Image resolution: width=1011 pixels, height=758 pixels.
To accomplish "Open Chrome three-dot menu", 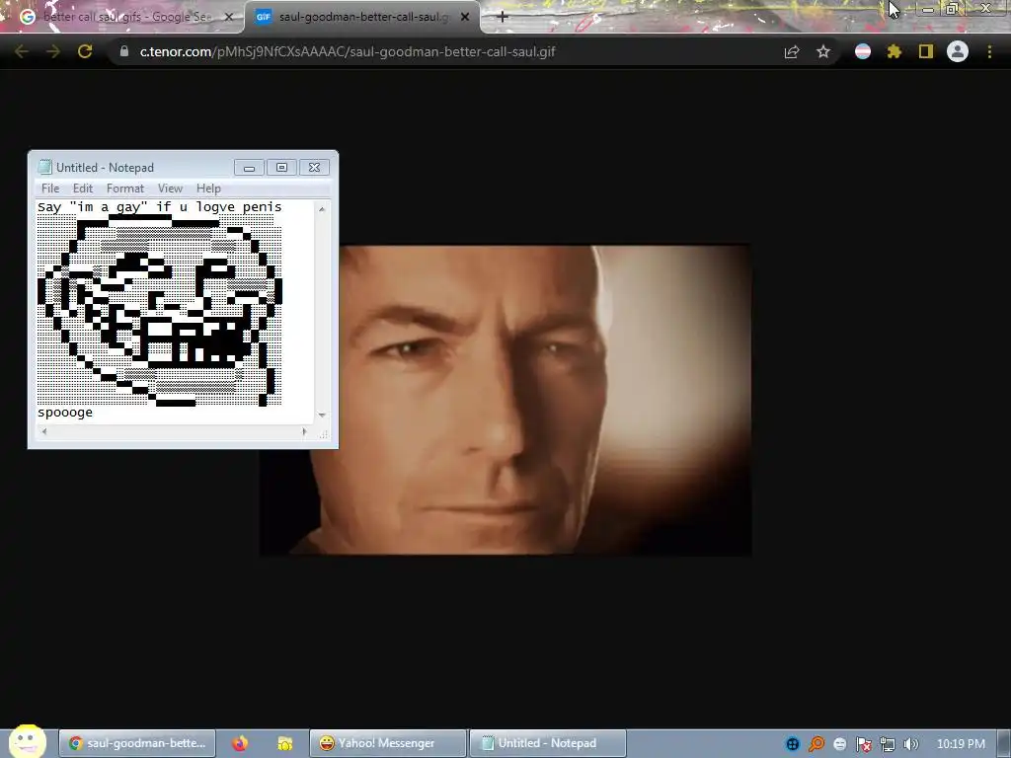I will (x=989, y=51).
